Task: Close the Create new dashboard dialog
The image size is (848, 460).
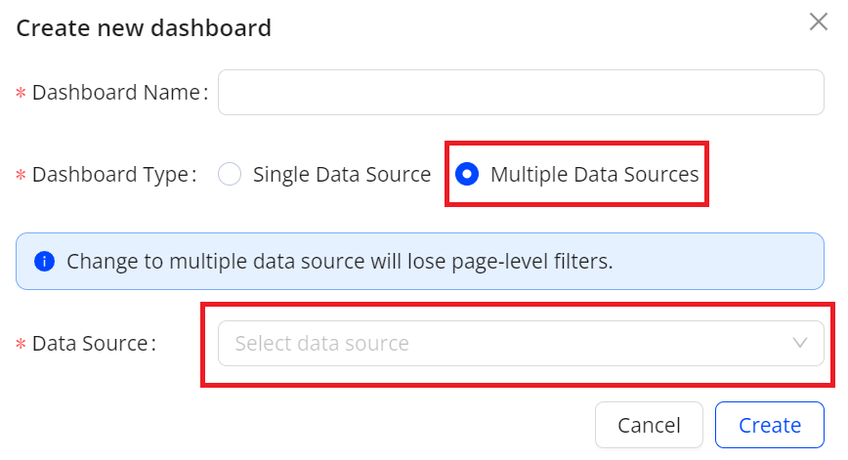Action: pos(819,21)
